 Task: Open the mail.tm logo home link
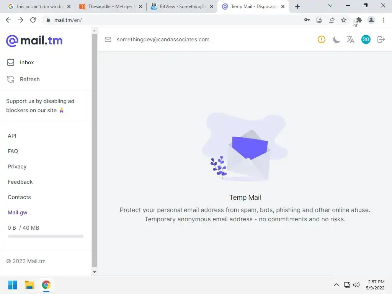click(x=34, y=41)
